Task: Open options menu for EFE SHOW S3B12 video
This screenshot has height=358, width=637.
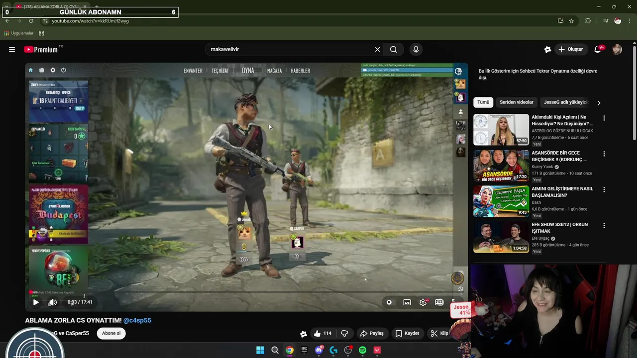Action: [x=604, y=226]
